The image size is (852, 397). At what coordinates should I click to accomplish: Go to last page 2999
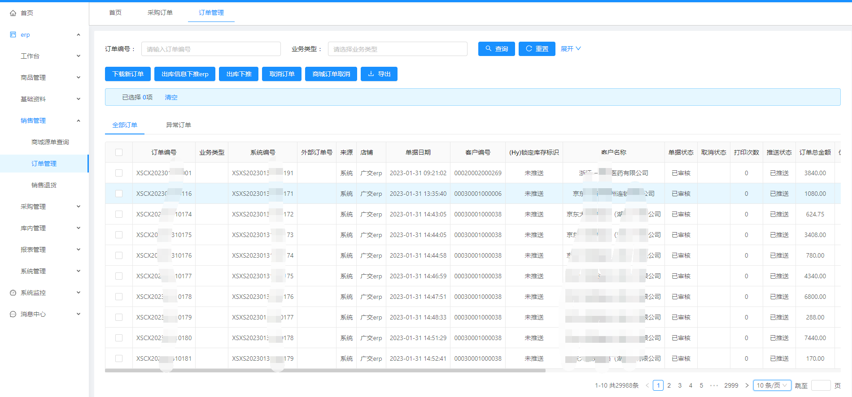tap(731, 385)
